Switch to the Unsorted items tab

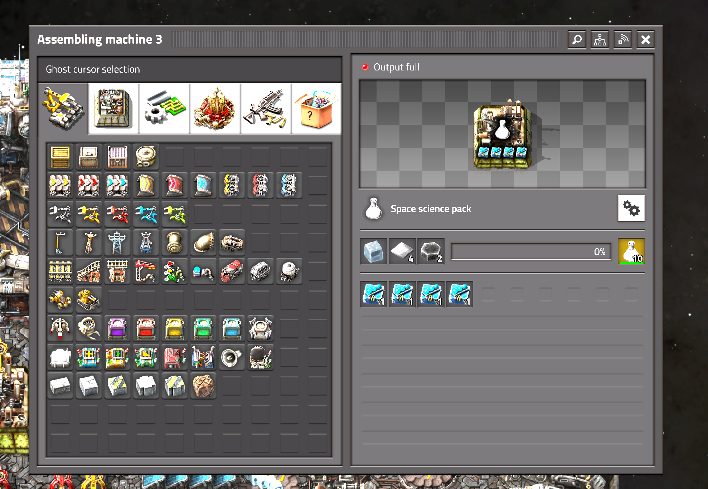click(317, 109)
